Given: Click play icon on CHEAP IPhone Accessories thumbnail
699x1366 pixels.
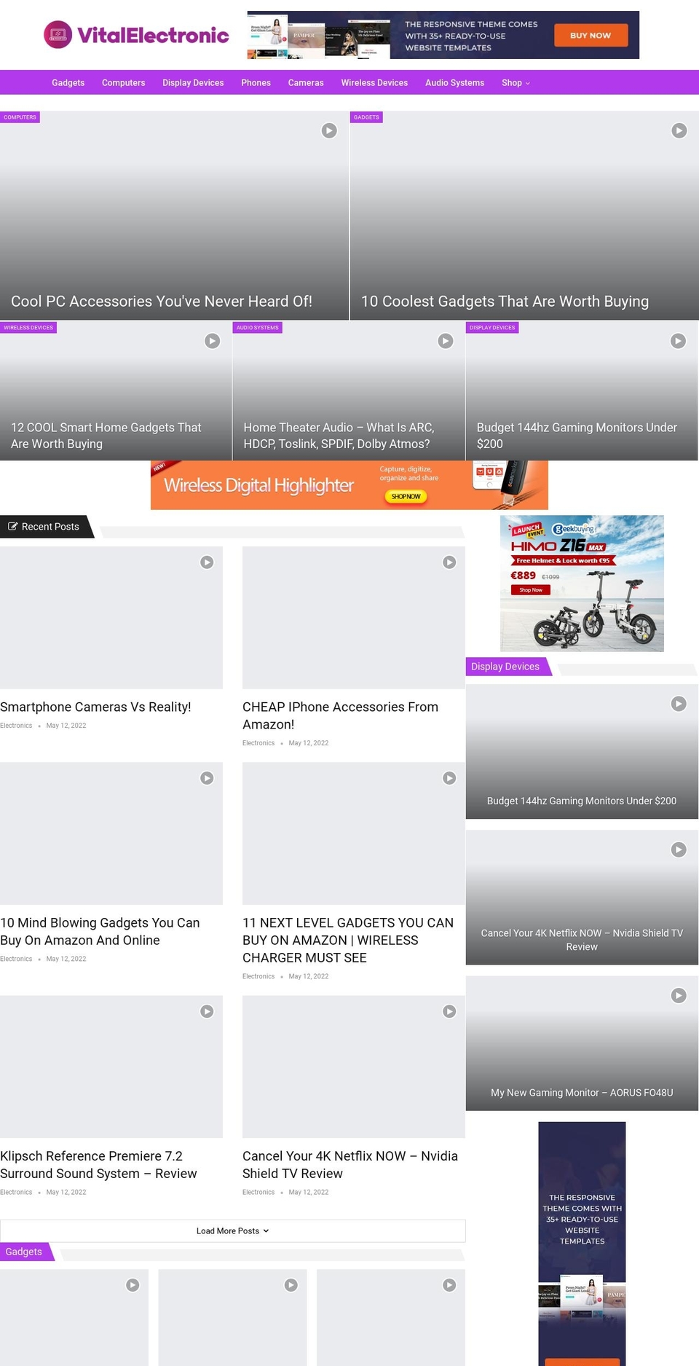Looking at the screenshot, I should tap(449, 562).
